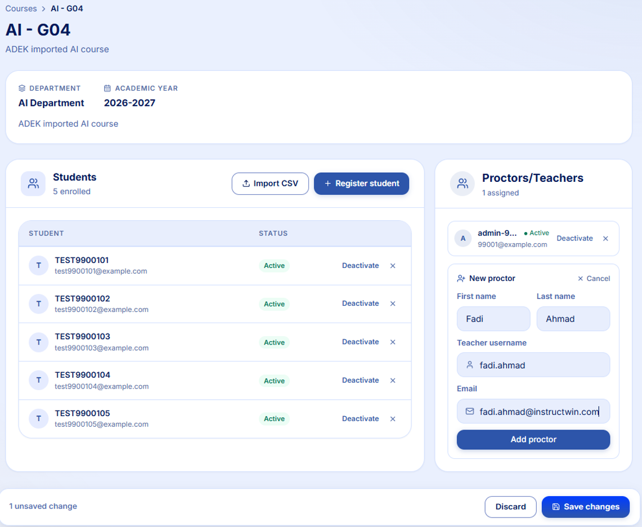Click STATUS column header
The image size is (642, 527).
tap(273, 233)
